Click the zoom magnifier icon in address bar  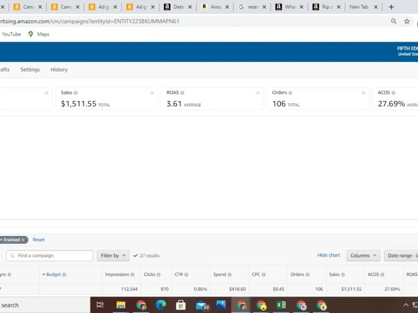click(x=393, y=21)
